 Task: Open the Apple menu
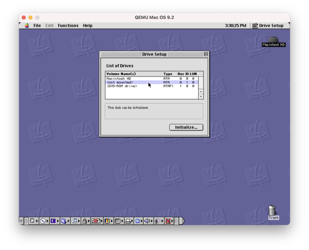click(27, 25)
